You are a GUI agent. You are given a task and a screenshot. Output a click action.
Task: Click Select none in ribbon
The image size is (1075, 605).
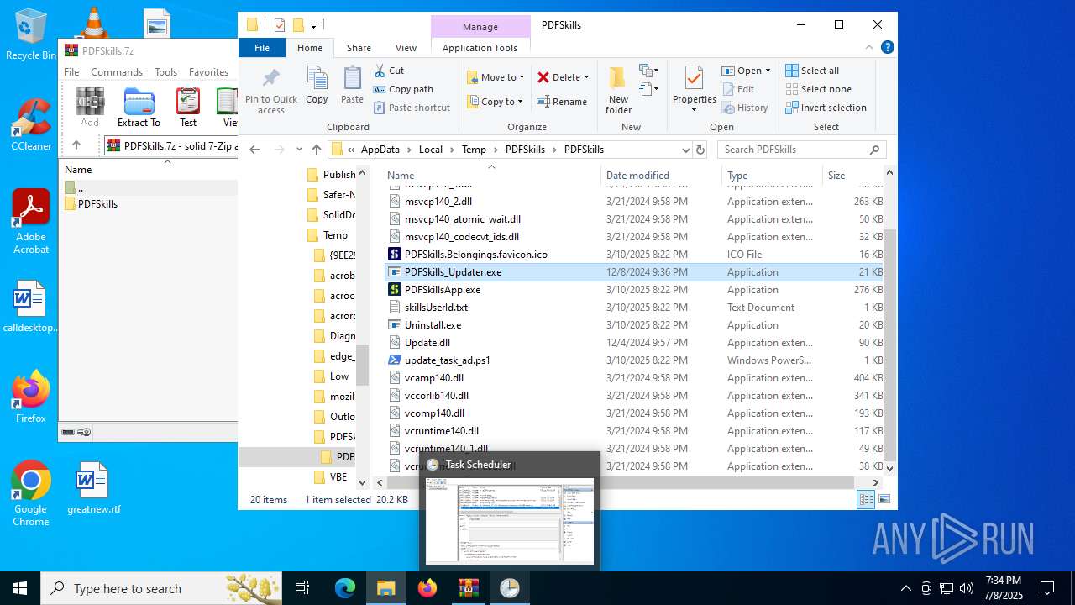tap(818, 89)
